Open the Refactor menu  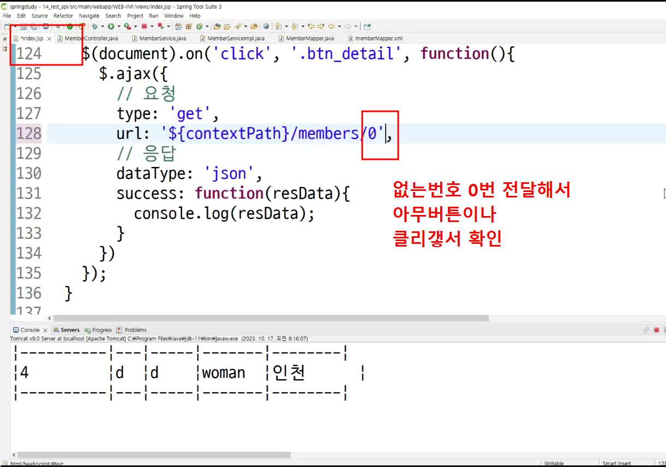tap(63, 16)
